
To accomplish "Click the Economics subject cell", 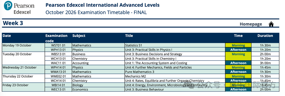I will 98,89.
